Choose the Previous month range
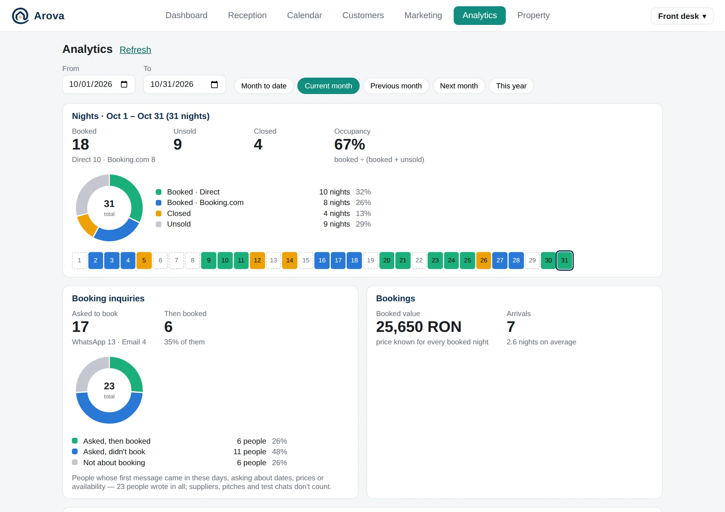This screenshot has height=512, width=725. (x=396, y=86)
